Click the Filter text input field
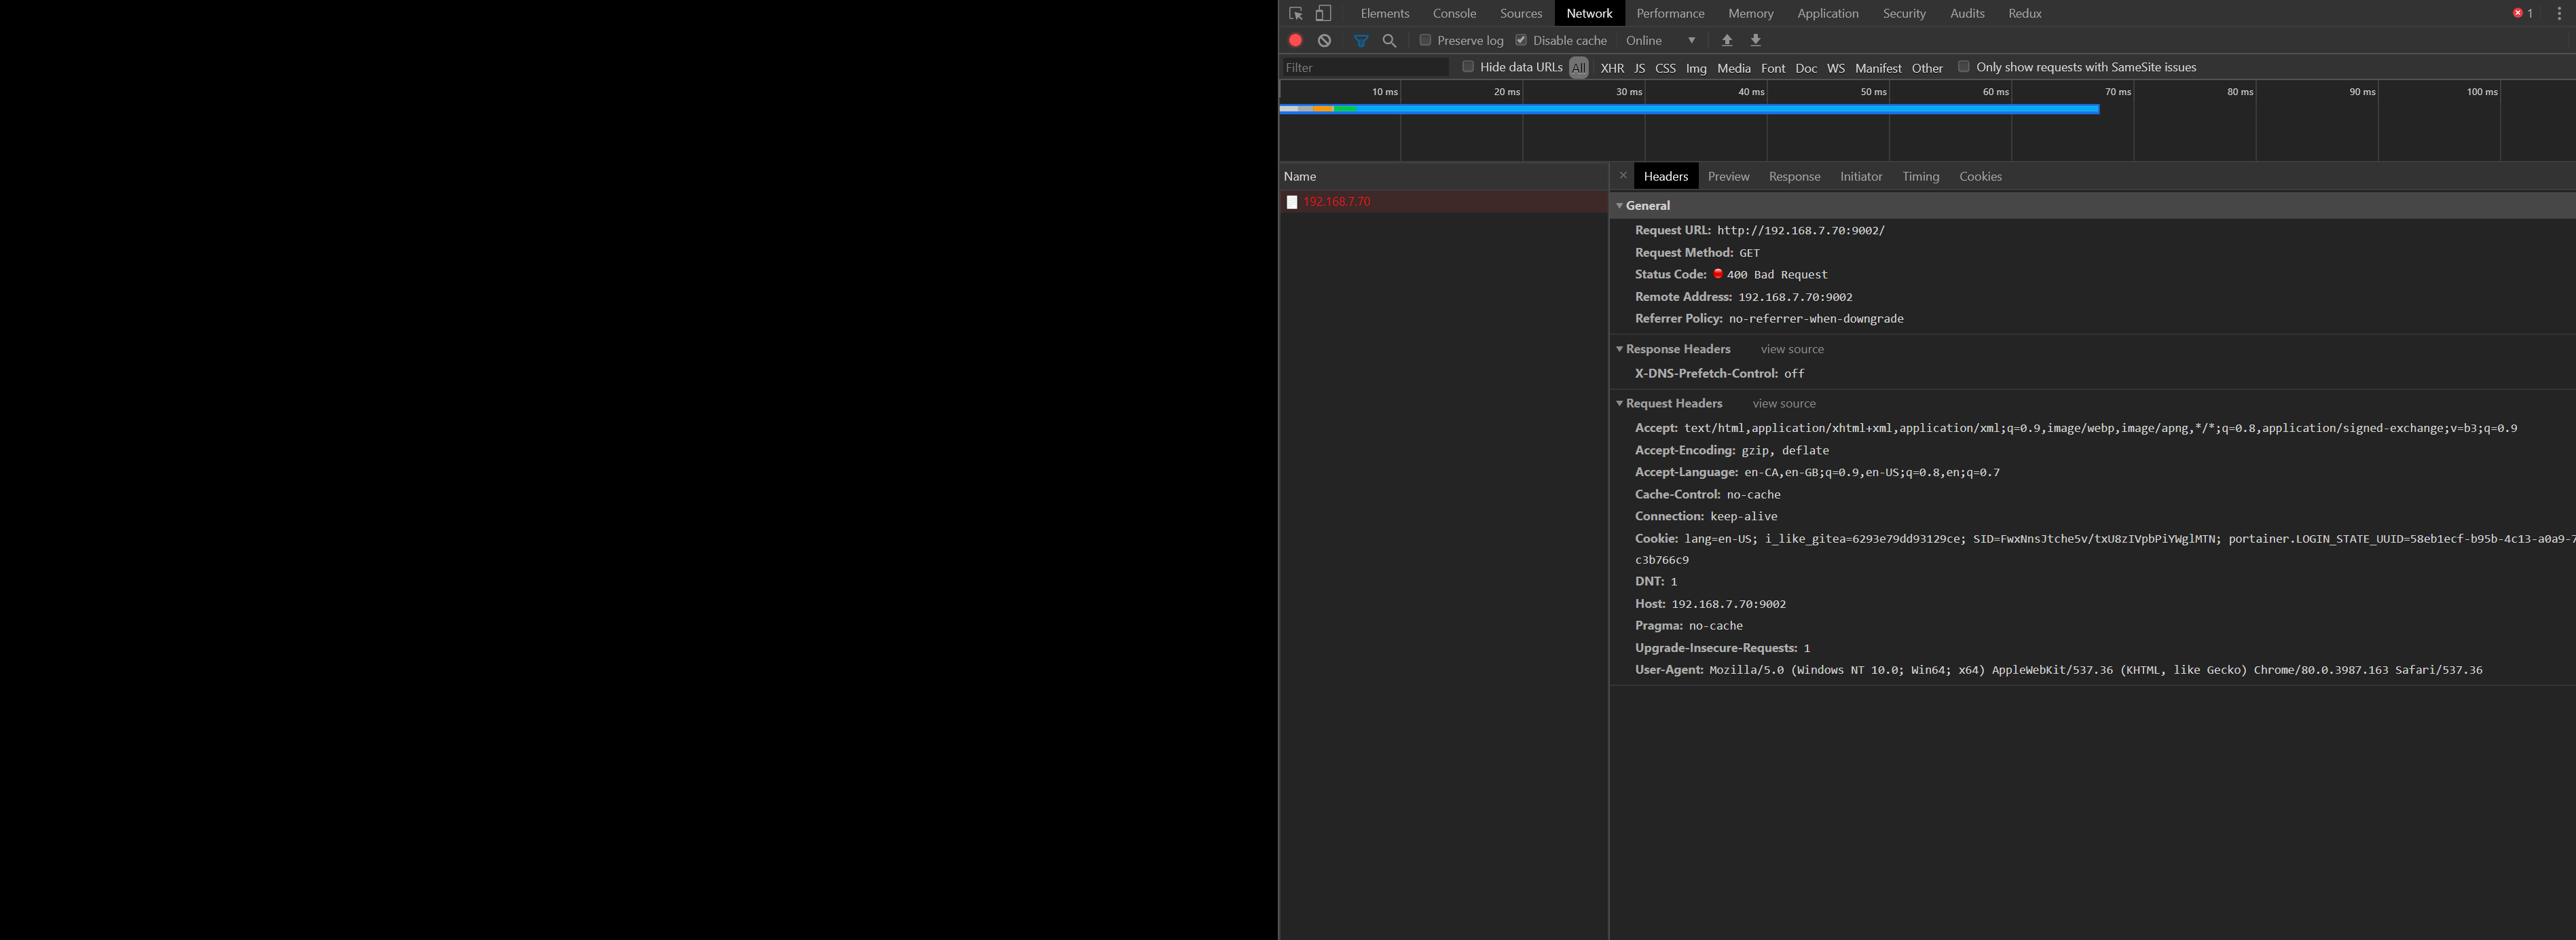The height and width of the screenshot is (940, 2576). click(x=1364, y=67)
